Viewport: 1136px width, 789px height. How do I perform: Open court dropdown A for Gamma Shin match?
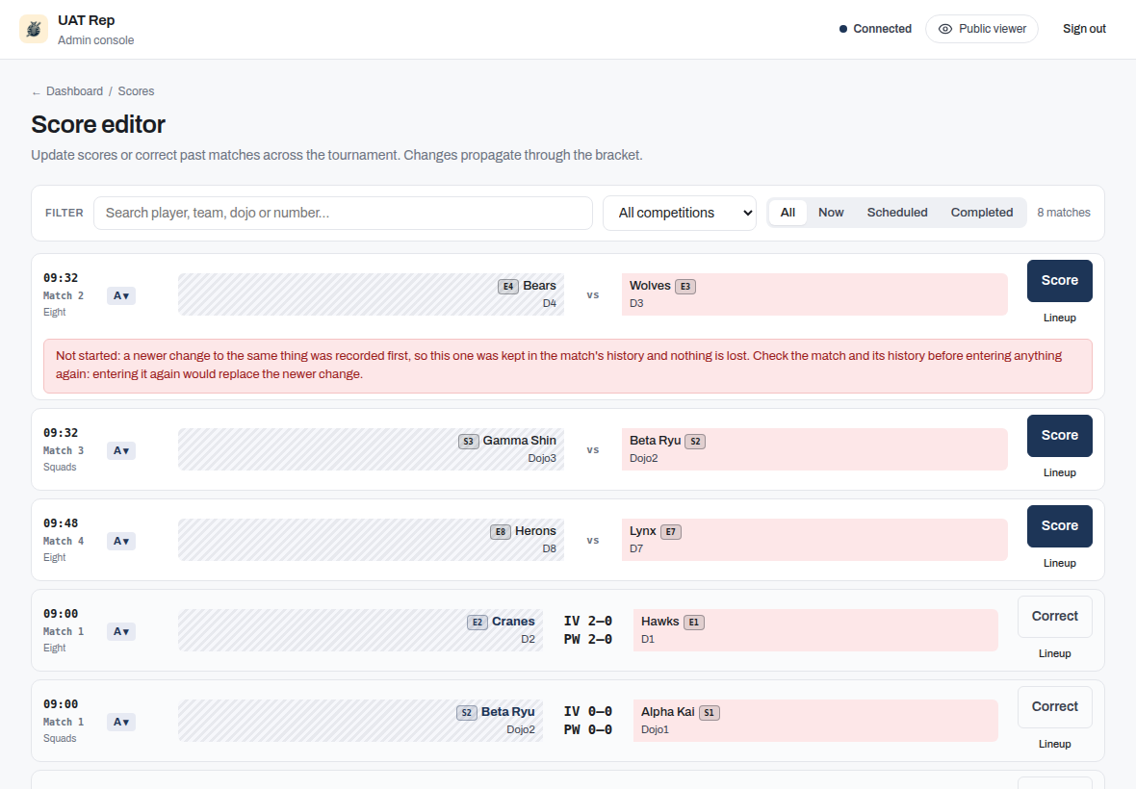coord(121,450)
